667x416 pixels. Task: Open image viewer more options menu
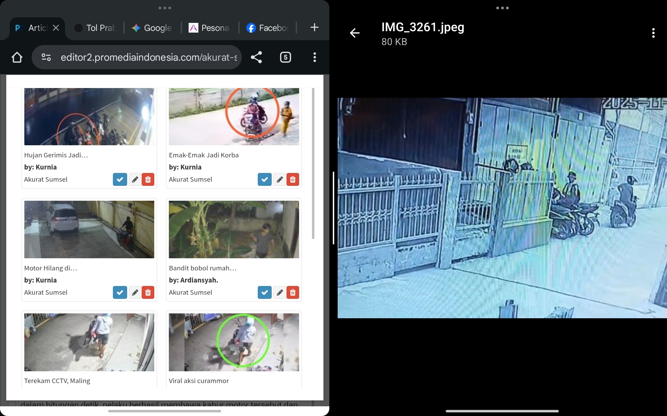click(653, 33)
